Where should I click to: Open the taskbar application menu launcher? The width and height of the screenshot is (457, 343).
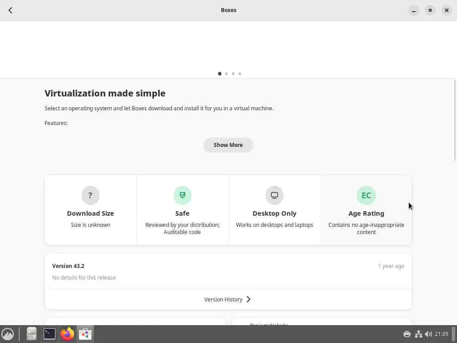click(x=8, y=334)
